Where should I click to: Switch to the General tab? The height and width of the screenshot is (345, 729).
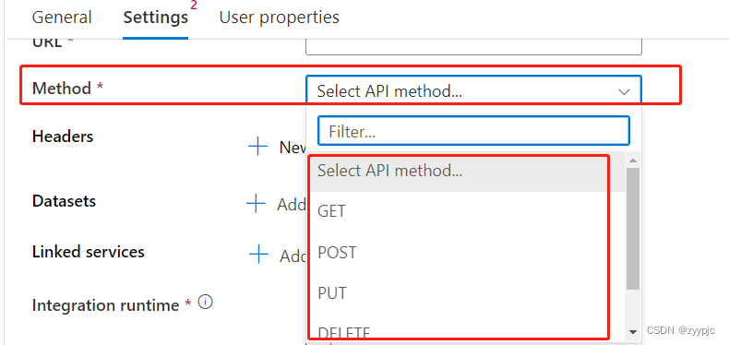[x=62, y=18]
